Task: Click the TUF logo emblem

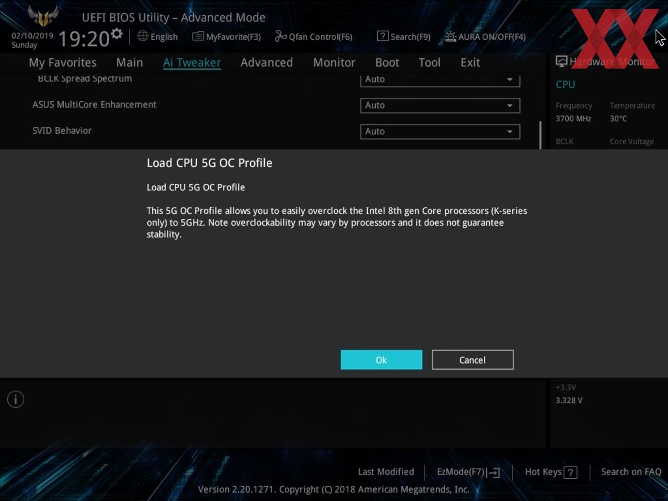Action: 43,16
